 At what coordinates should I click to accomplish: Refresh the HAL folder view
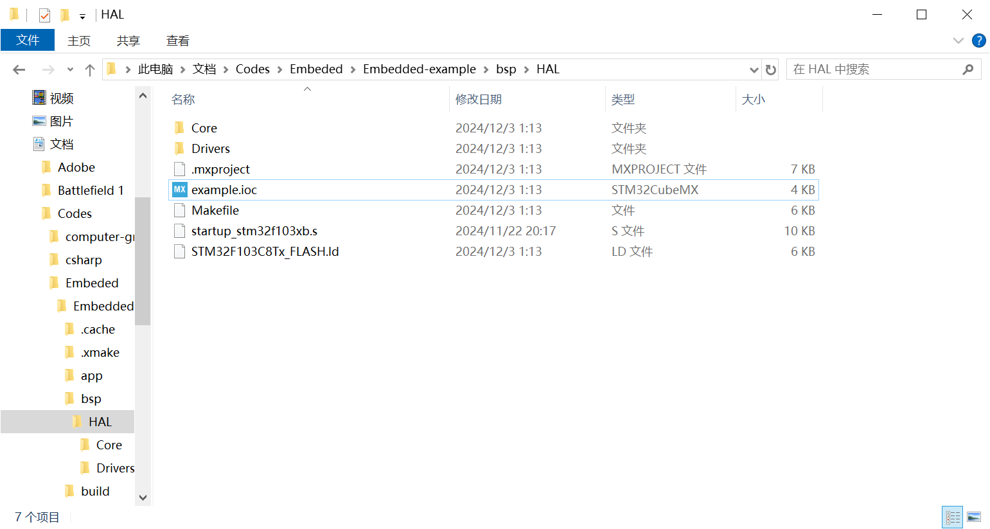coord(771,69)
